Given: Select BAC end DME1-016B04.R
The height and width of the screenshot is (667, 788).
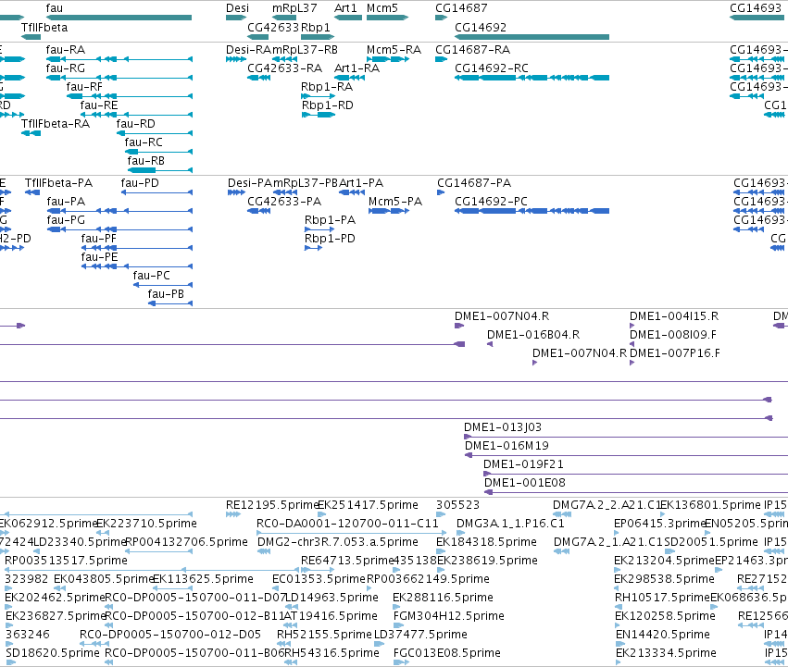Looking at the screenshot, I should click(x=533, y=334).
